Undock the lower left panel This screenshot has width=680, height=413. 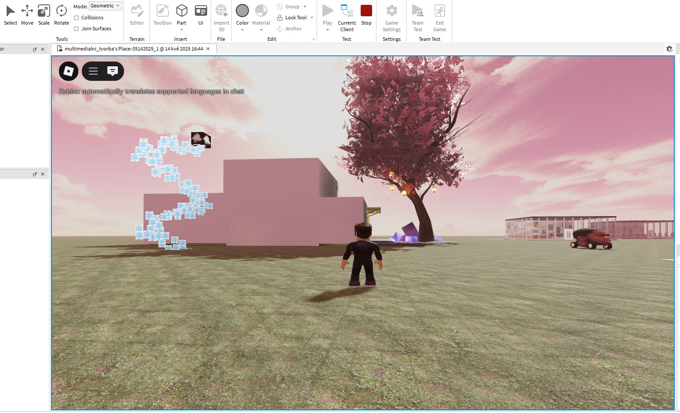[x=35, y=174]
